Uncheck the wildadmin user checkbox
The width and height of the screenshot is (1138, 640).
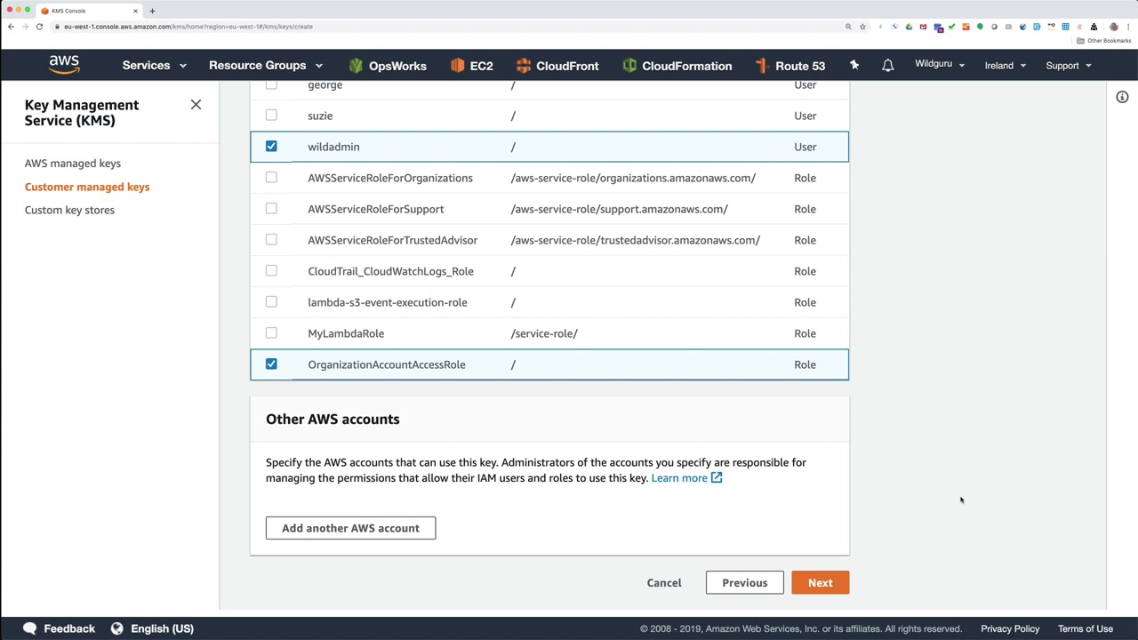coord(271,147)
